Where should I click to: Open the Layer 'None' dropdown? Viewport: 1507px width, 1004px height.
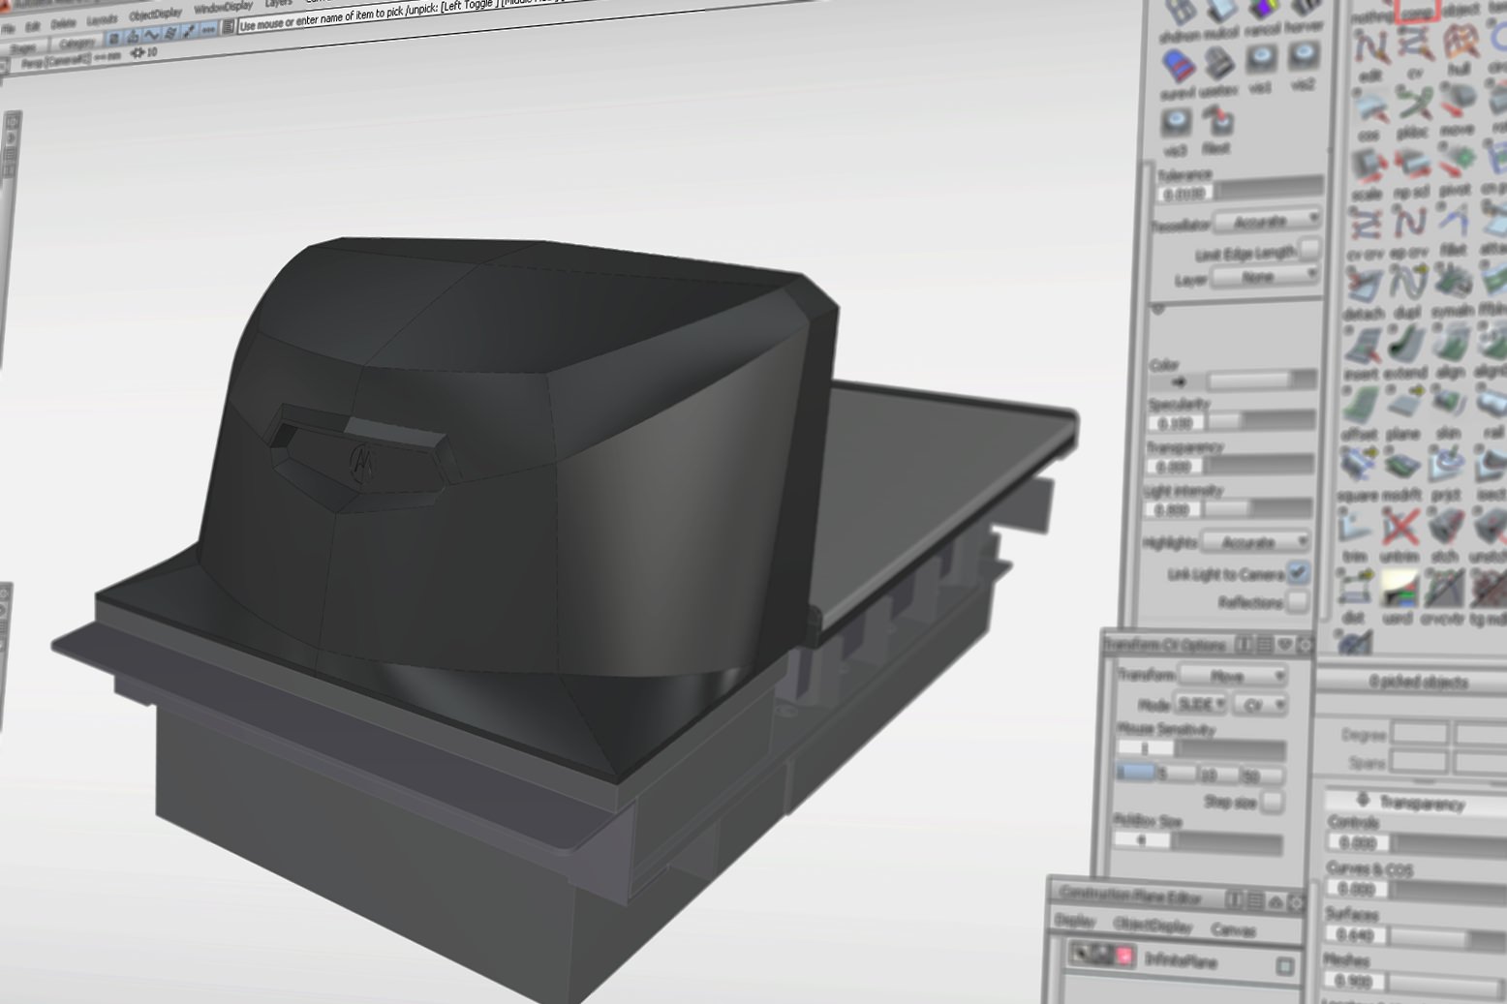(1266, 276)
